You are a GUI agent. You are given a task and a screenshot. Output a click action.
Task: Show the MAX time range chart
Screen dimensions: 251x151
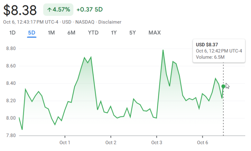pyautogui.click(x=154, y=32)
